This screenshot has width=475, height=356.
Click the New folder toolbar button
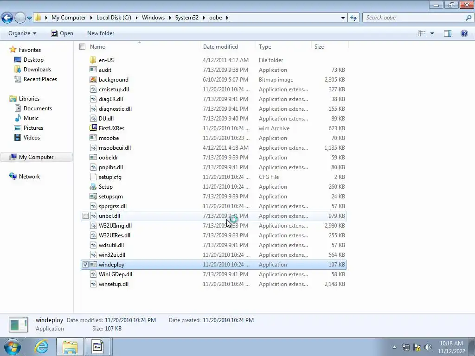[x=101, y=33]
